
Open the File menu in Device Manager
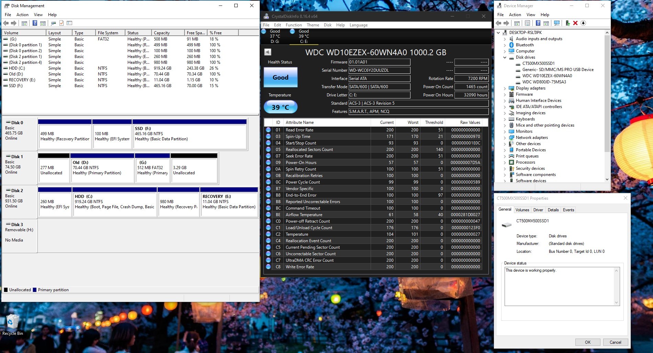[500, 15]
